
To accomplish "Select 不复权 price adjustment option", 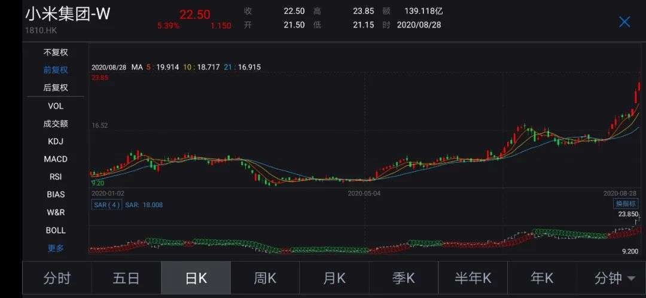I will click(x=56, y=52).
